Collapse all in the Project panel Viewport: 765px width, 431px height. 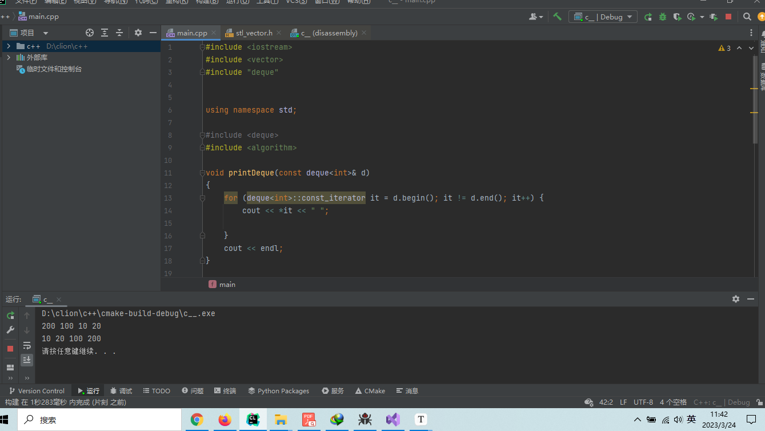click(119, 33)
